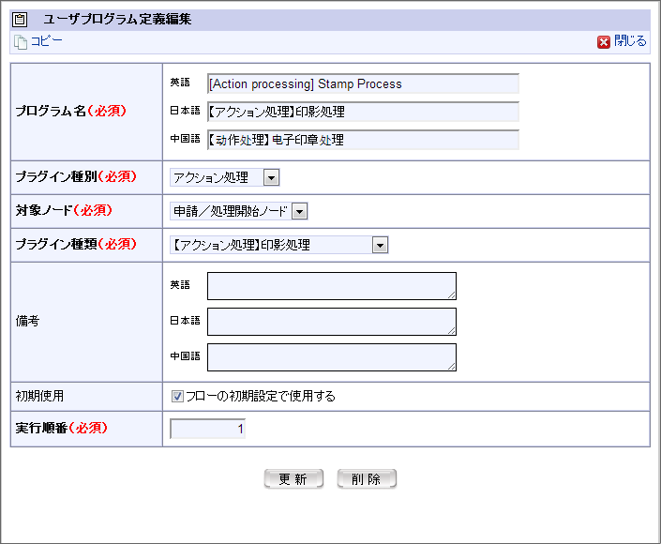This screenshot has height=544, width=661.
Task: Click the 削除 button
Action: point(367,478)
